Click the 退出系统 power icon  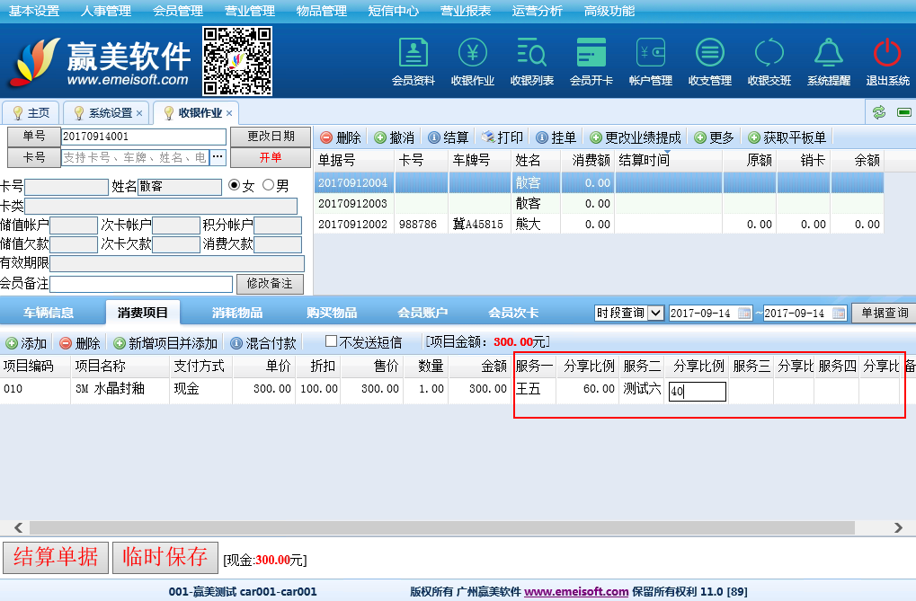point(887,55)
